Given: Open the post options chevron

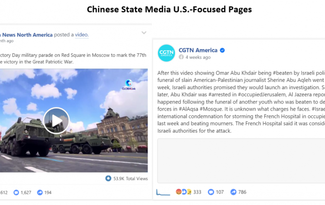Looking at the screenshot, I should [144, 33].
